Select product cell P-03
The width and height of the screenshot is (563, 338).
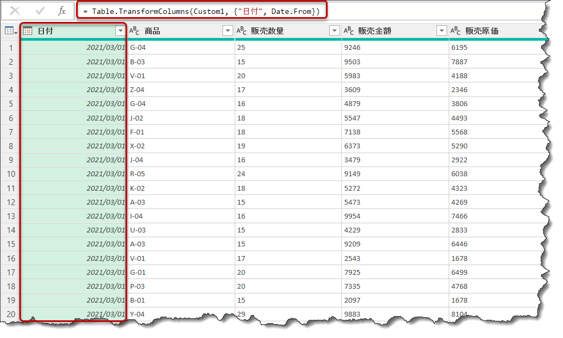[181, 287]
